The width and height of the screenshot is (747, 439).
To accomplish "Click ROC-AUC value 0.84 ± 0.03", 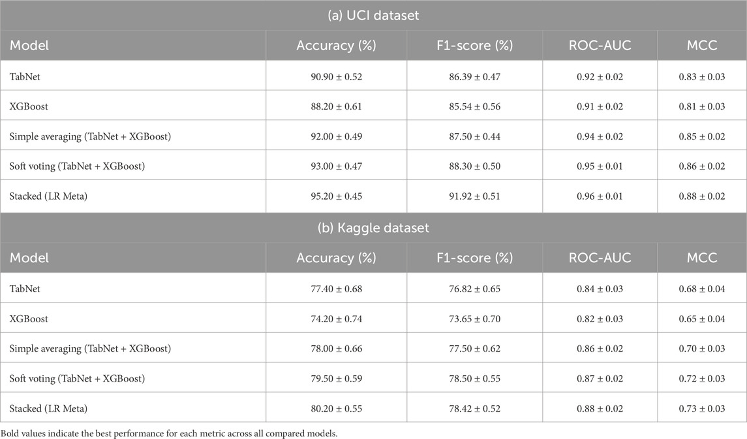I will point(600,288).
